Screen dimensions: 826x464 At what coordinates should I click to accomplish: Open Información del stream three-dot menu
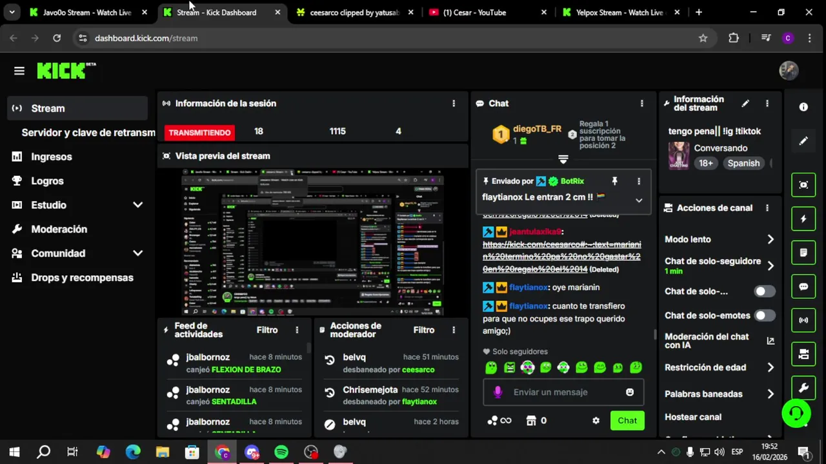click(767, 103)
